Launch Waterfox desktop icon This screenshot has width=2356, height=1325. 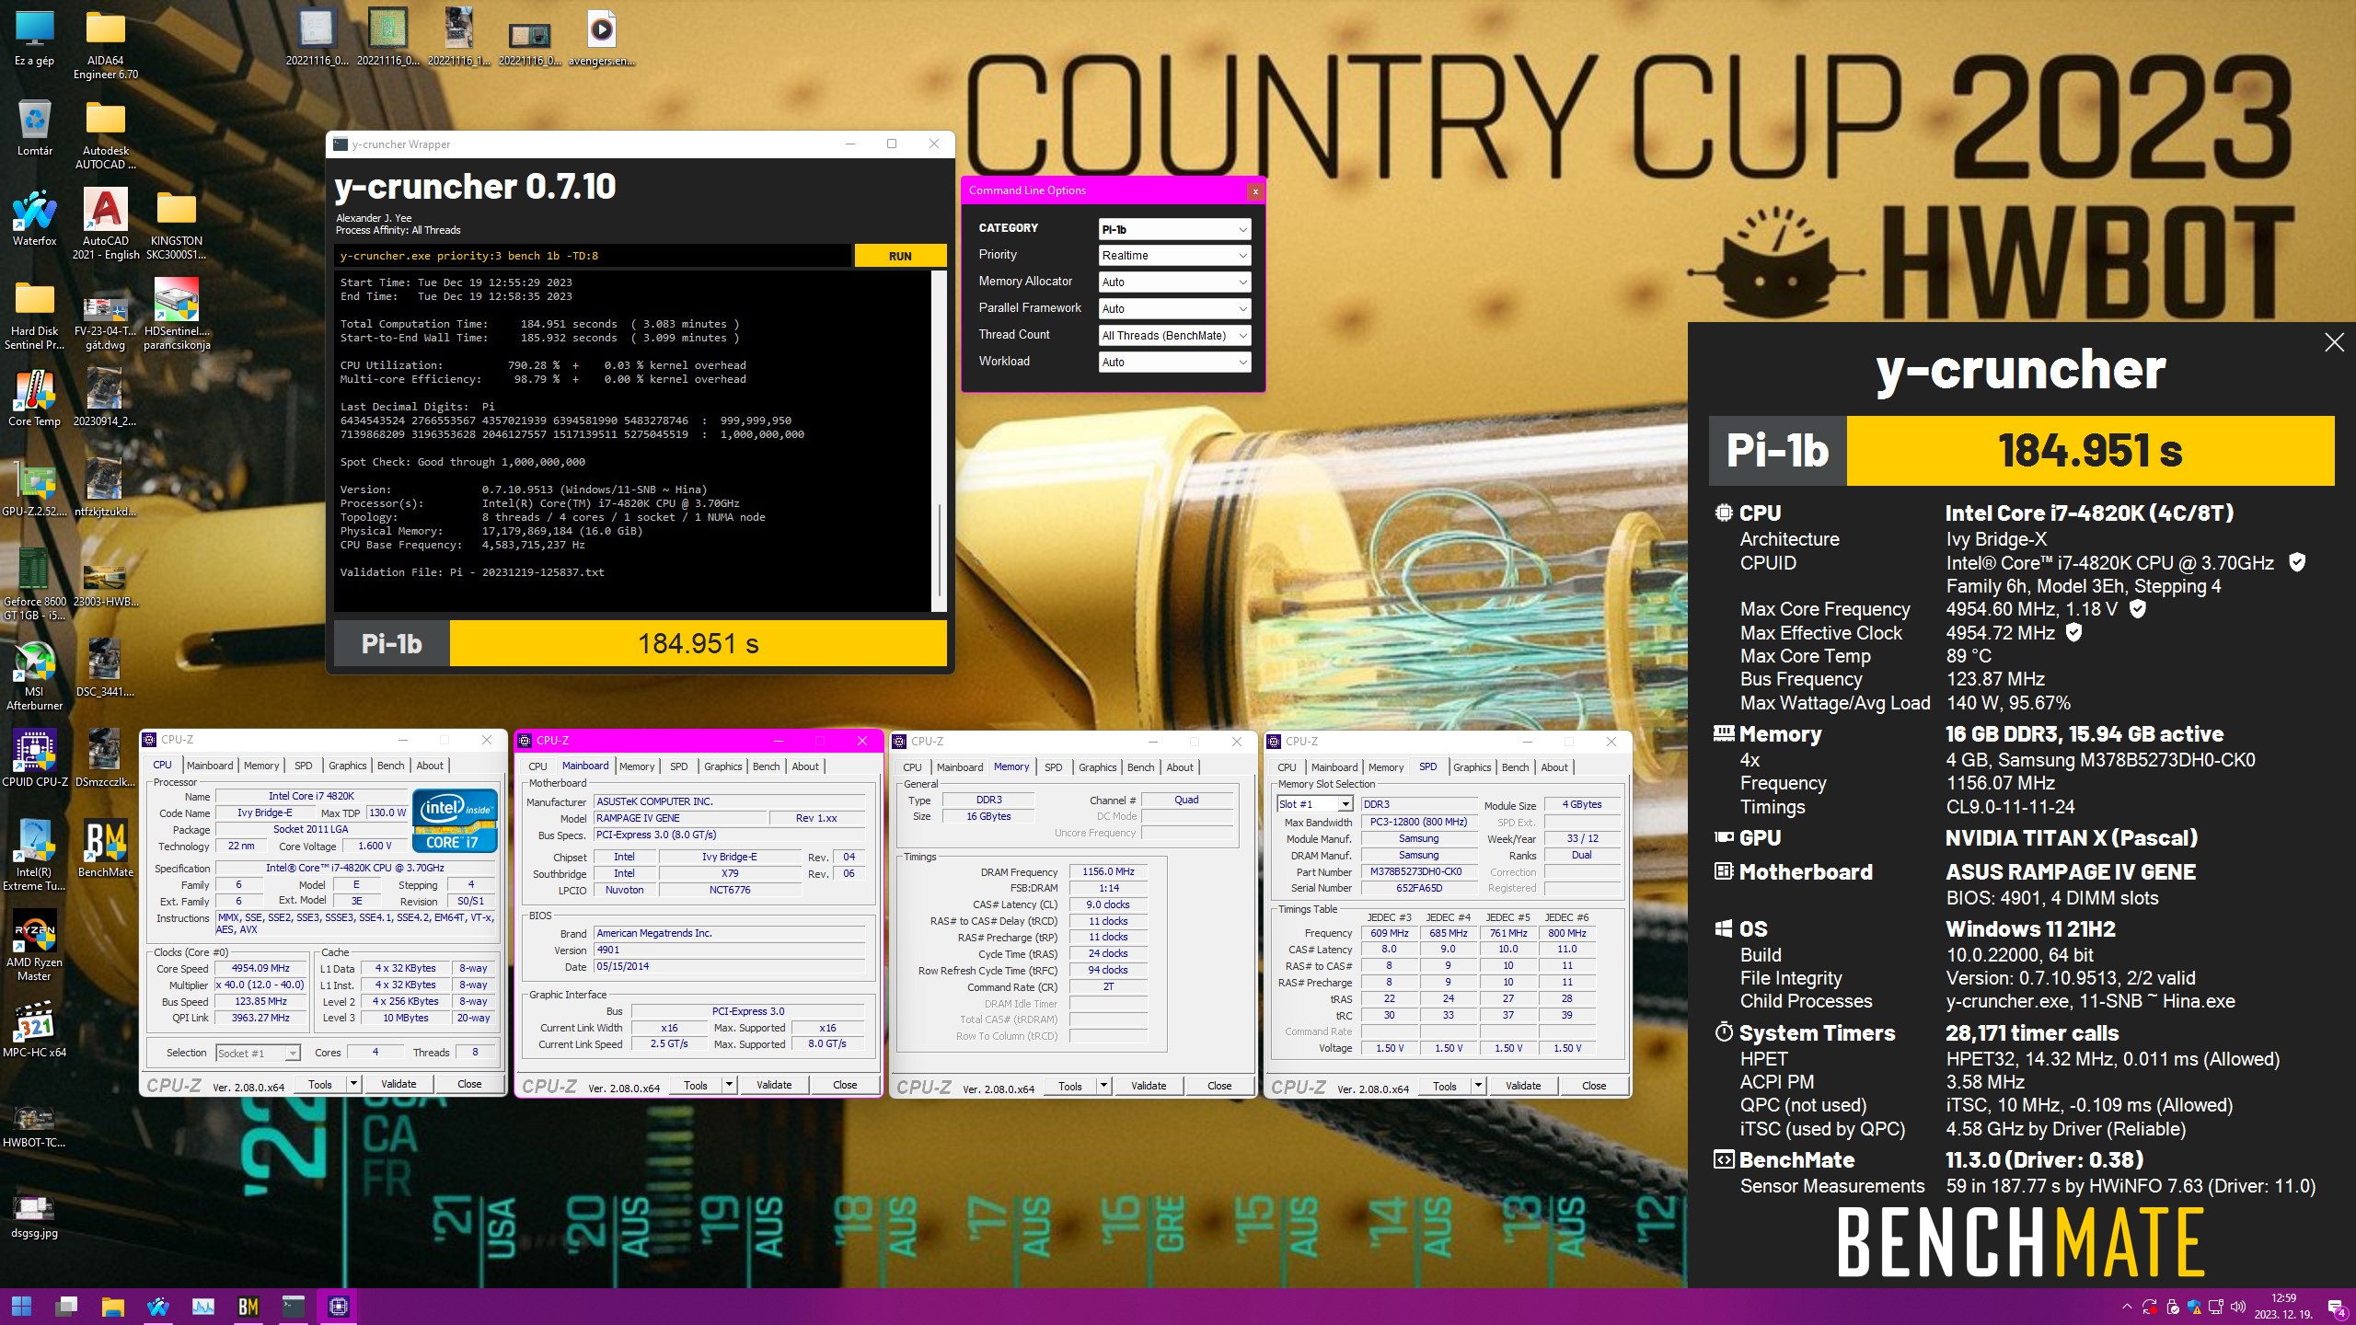tap(34, 217)
